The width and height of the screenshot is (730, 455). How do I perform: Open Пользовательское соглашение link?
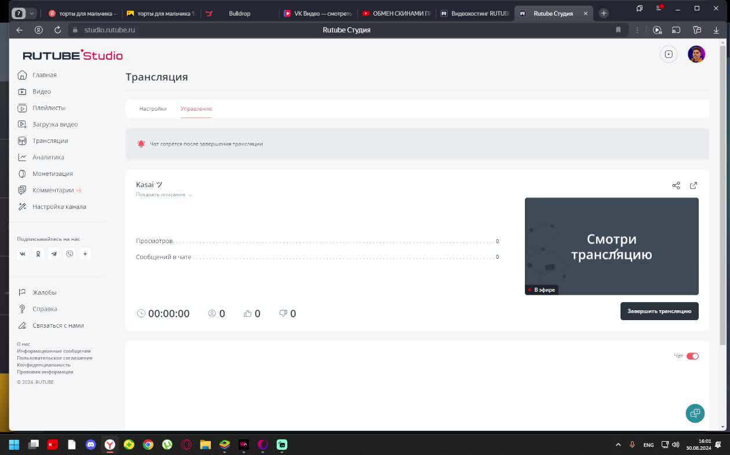(x=54, y=358)
